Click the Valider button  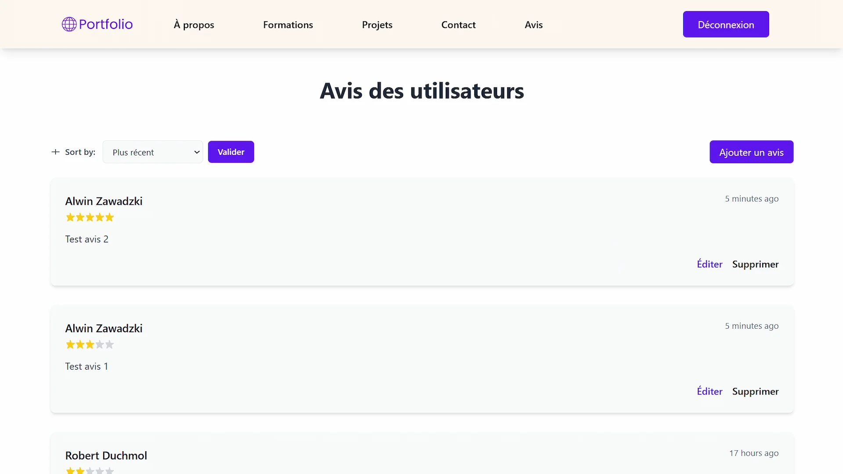pyautogui.click(x=231, y=152)
